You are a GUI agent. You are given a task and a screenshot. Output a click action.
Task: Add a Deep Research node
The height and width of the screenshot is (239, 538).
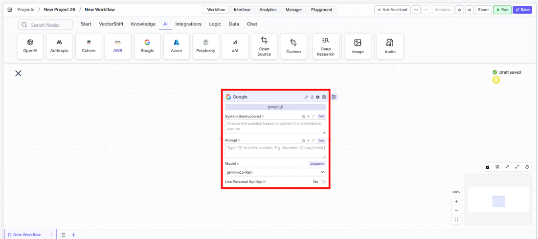(326, 46)
